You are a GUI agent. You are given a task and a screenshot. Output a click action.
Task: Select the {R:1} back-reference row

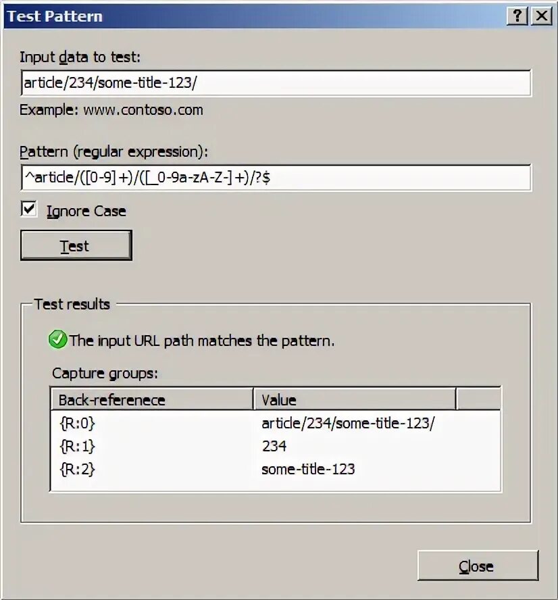point(276,446)
